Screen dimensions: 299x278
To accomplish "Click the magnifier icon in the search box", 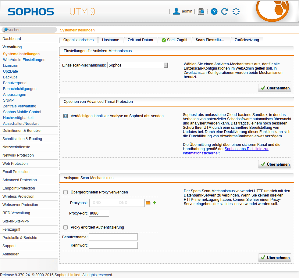I will (x=5, y=30).
